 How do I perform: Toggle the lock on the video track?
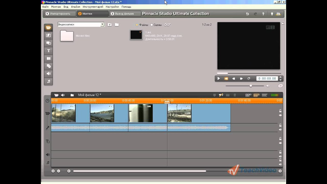click(x=280, y=111)
